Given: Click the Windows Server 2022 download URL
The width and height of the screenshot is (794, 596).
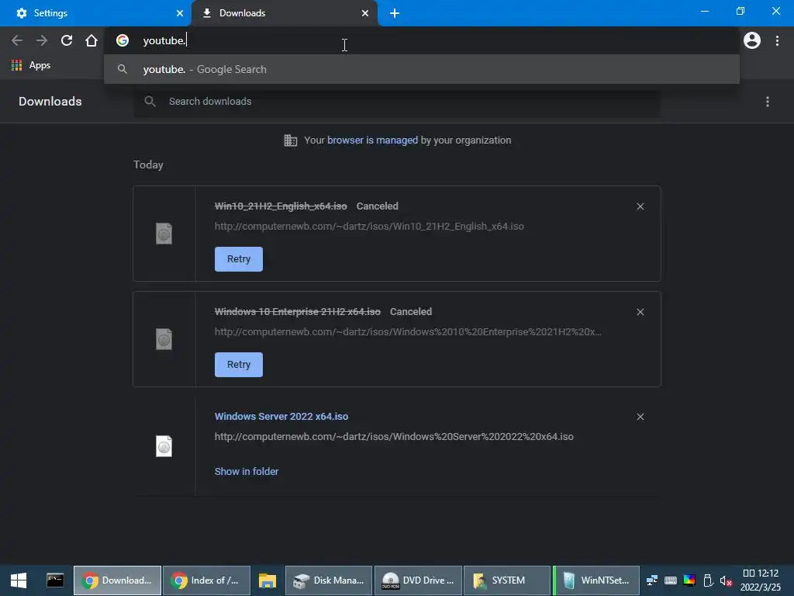Looking at the screenshot, I should [x=393, y=436].
